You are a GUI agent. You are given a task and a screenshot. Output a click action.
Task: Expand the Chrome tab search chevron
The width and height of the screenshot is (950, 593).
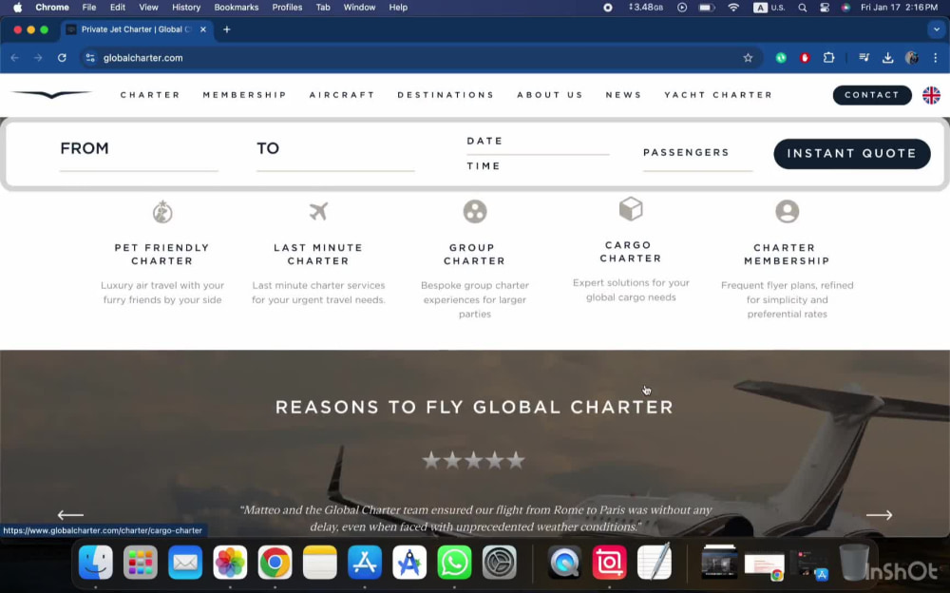[x=937, y=29]
